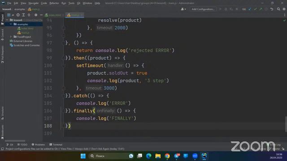Open the View menu
Screen dimensions: 287x161
tap(23, 3)
